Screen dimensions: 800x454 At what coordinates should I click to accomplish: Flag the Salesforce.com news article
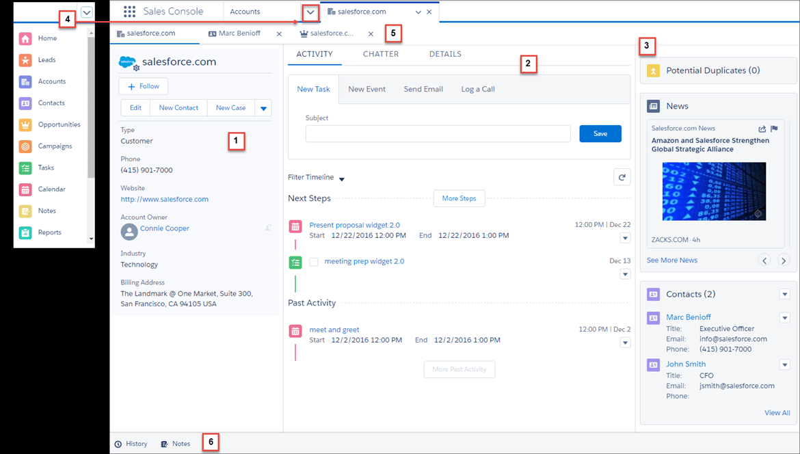tap(774, 129)
